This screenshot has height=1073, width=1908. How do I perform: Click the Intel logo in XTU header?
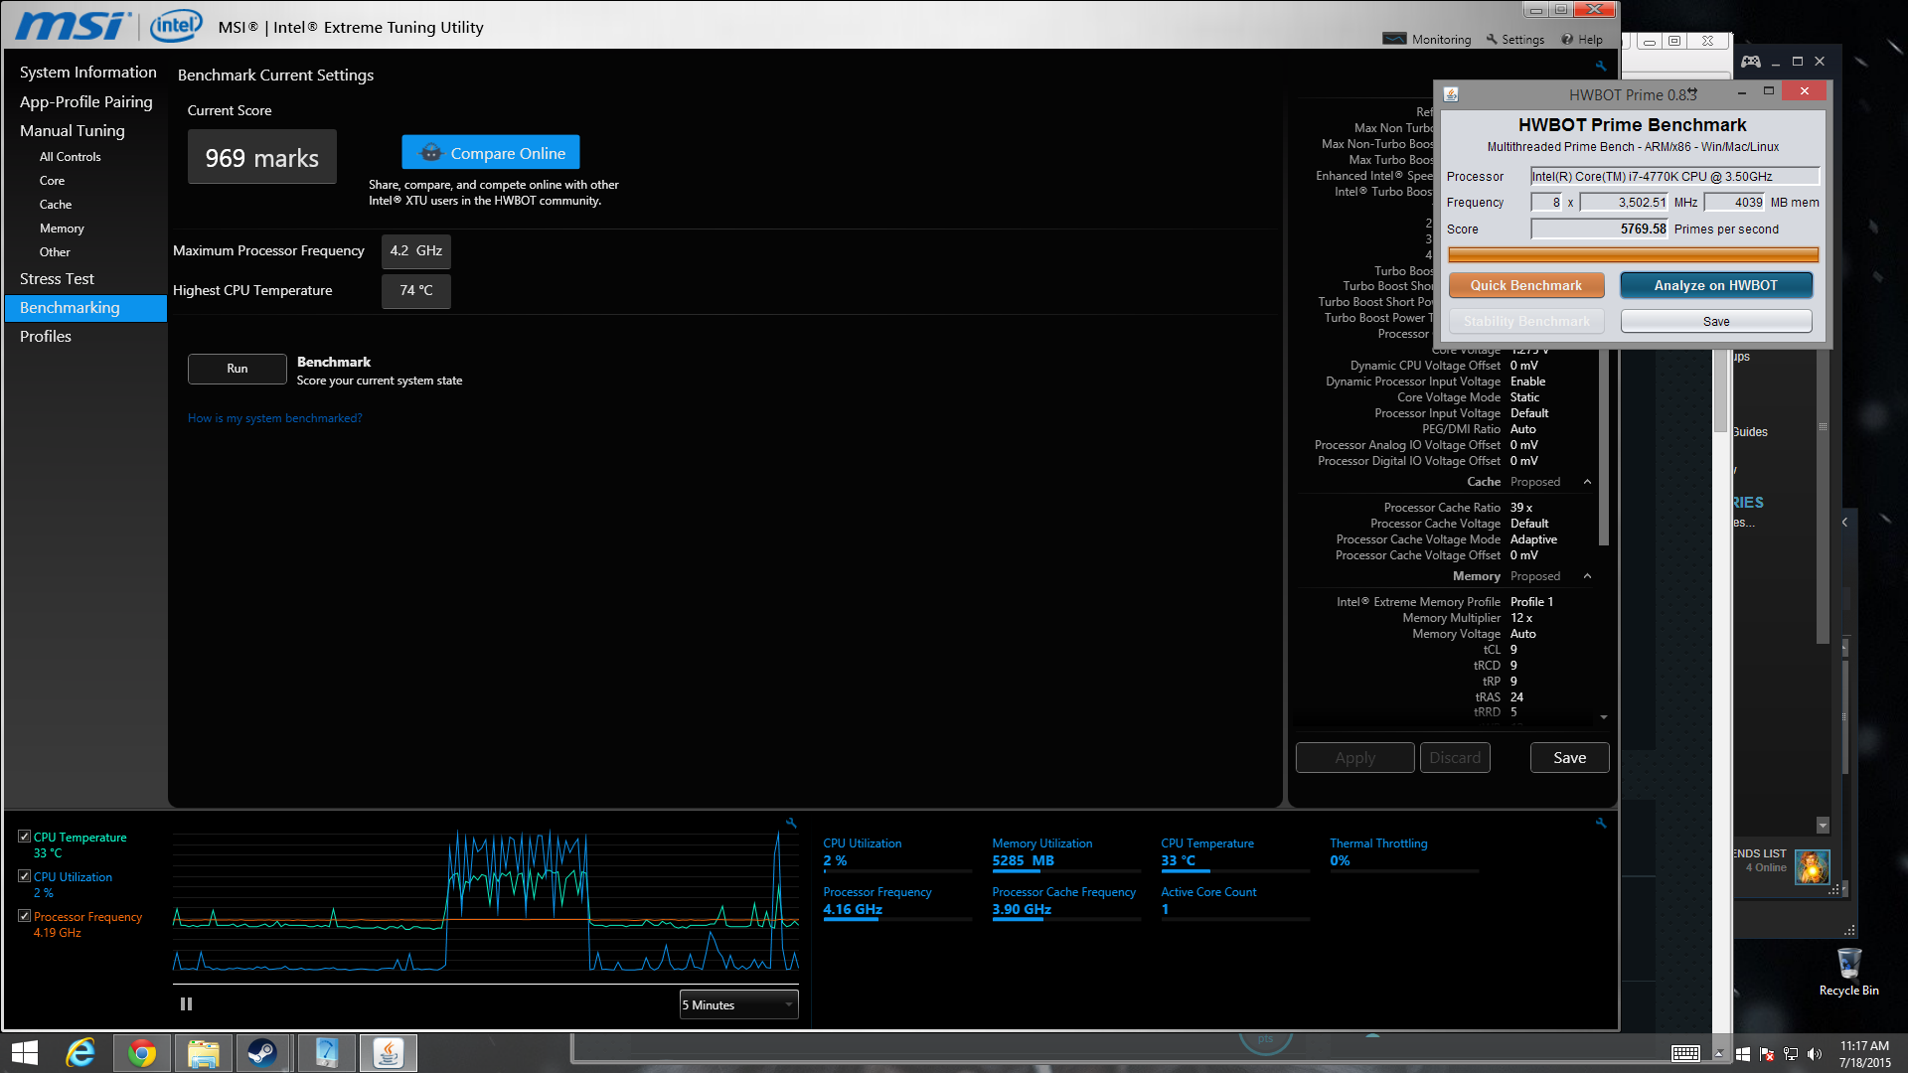pos(176,26)
